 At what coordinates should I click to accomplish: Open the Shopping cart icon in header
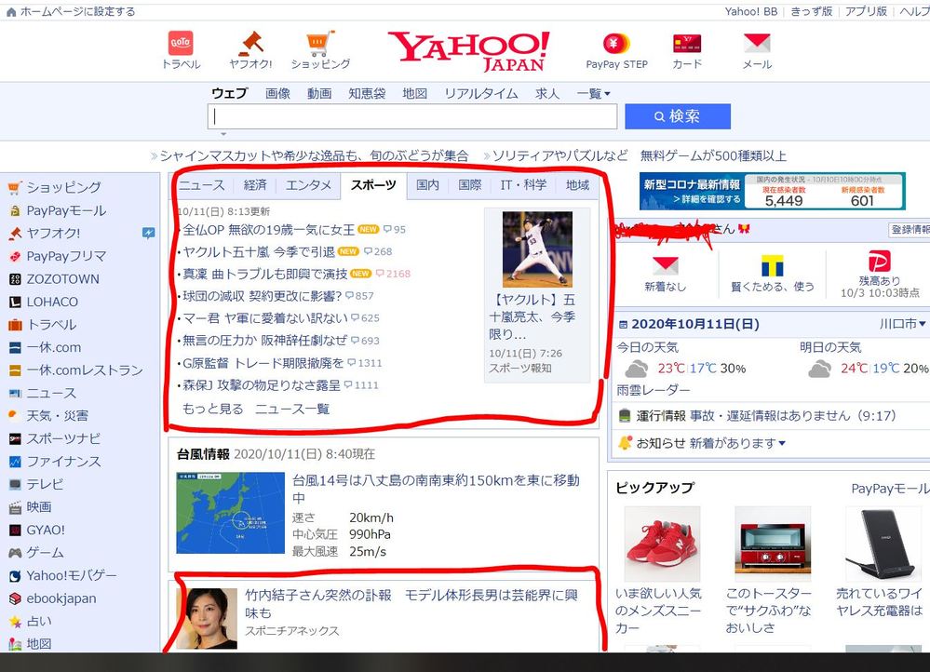(x=320, y=44)
